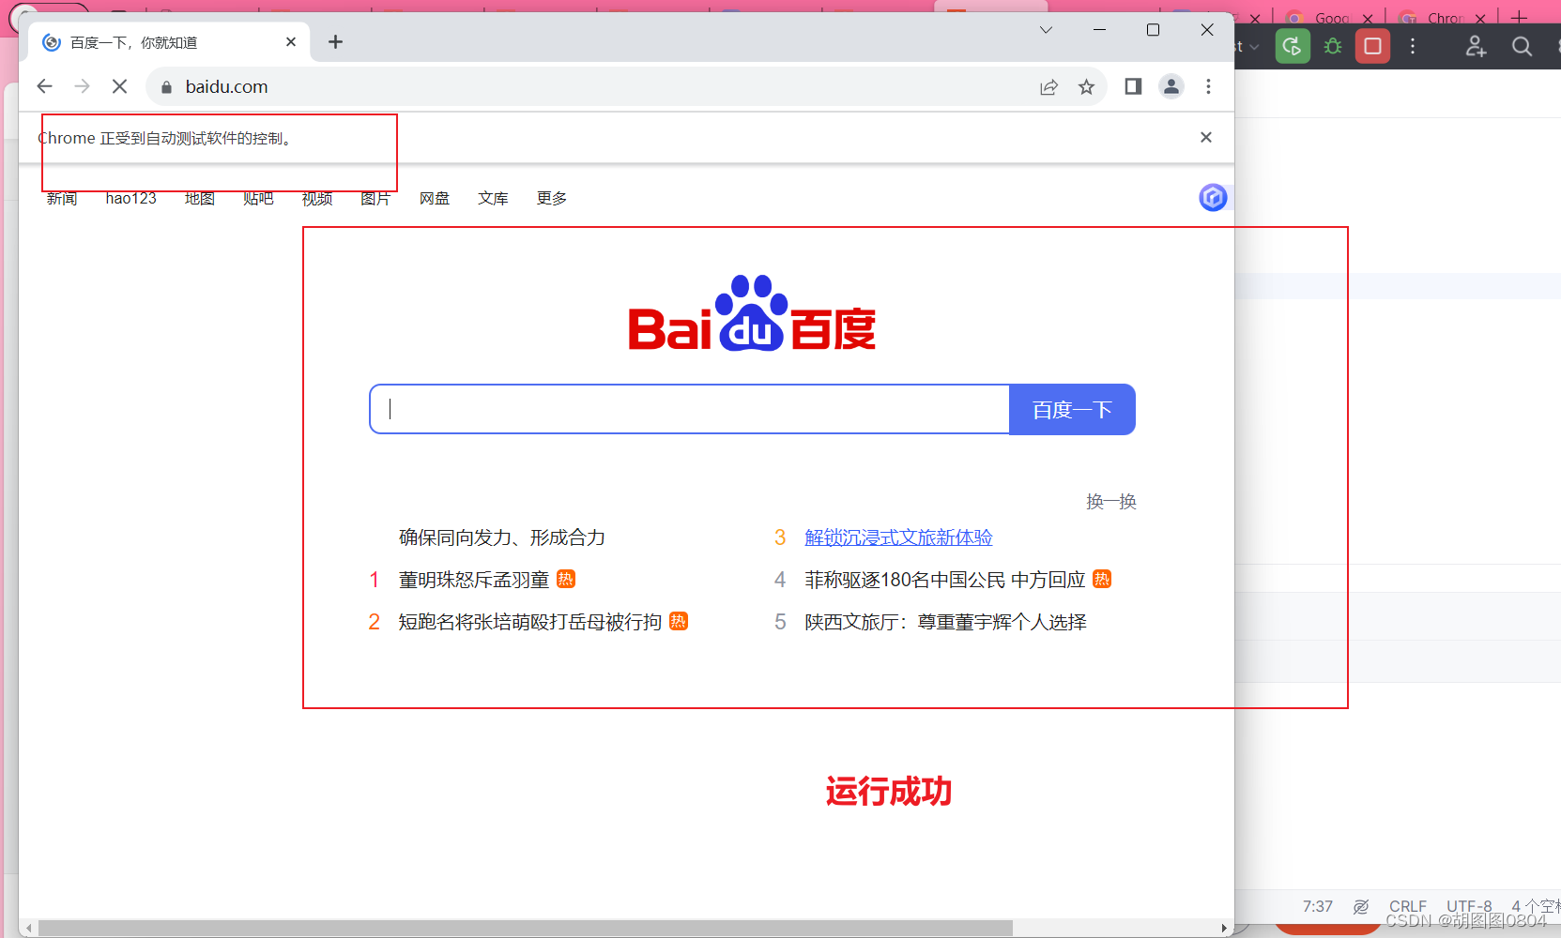Click the crossed-eye icon in IDE status bar
Screen dimensions: 1561x938
click(1361, 906)
